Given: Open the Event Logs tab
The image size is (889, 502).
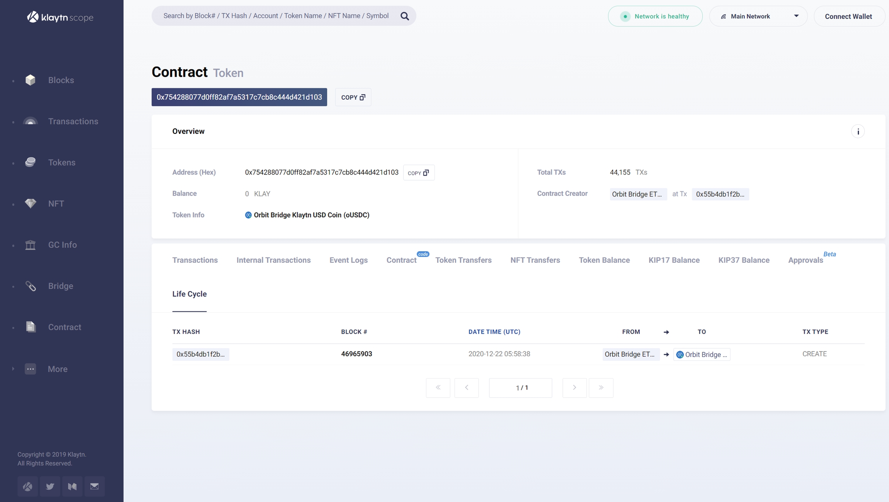Looking at the screenshot, I should pos(348,260).
